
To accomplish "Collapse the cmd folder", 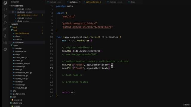I will click(x=15, y=27).
